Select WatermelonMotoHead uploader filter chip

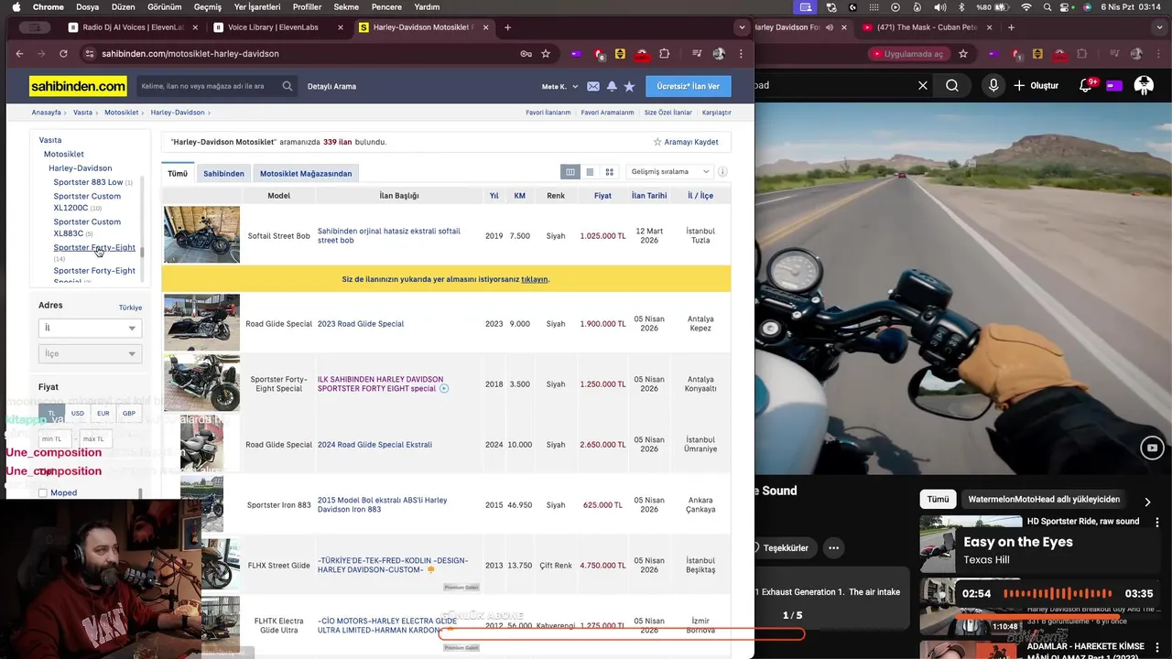point(1044,500)
